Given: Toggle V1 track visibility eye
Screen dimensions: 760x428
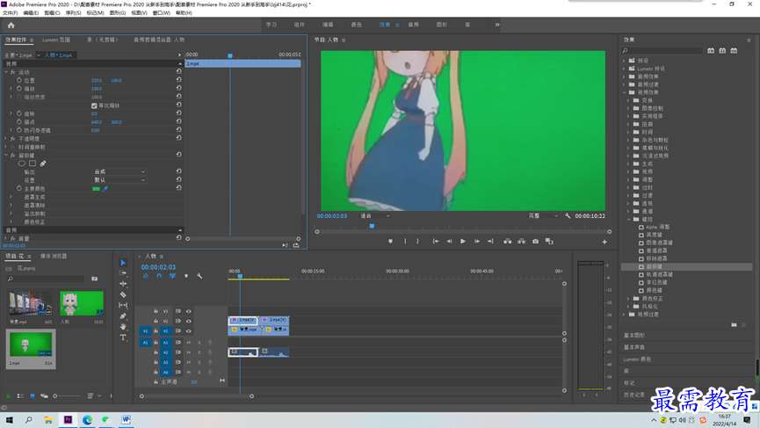Looking at the screenshot, I should (x=189, y=331).
